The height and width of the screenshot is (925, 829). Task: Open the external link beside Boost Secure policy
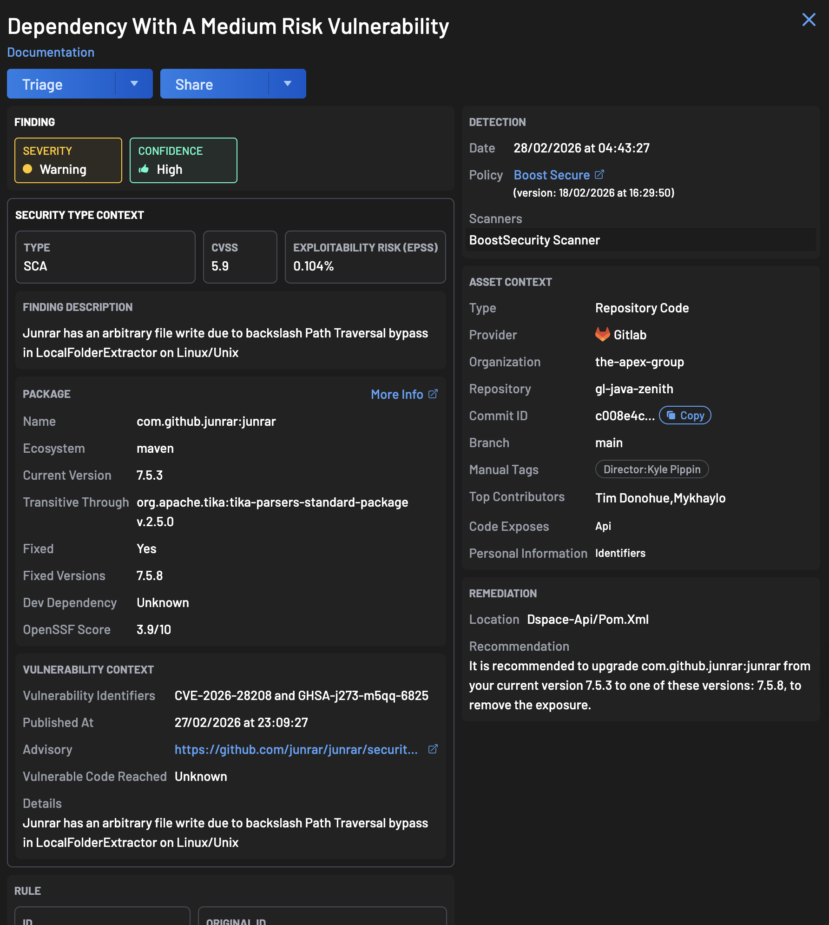(x=600, y=174)
